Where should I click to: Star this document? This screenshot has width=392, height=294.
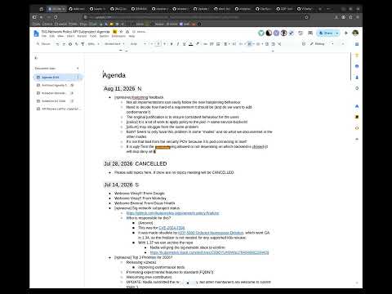tap(121, 32)
